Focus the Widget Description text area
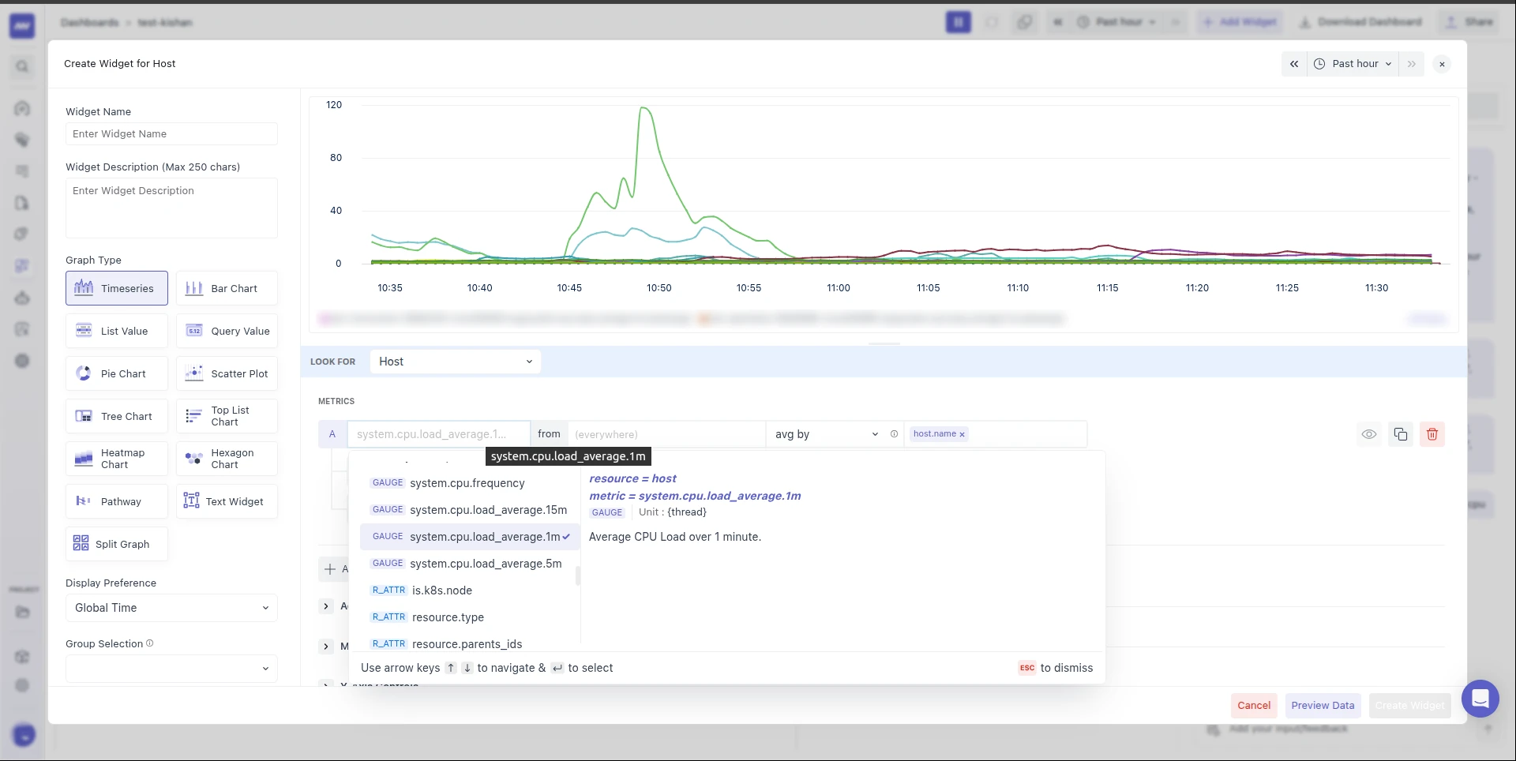The width and height of the screenshot is (1516, 761). tap(171, 208)
